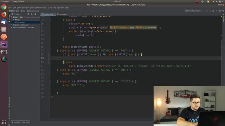The width and height of the screenshot is (225, 126).
Task: Click REST-API in the breadcrumb bar
Action: [14, 11]
